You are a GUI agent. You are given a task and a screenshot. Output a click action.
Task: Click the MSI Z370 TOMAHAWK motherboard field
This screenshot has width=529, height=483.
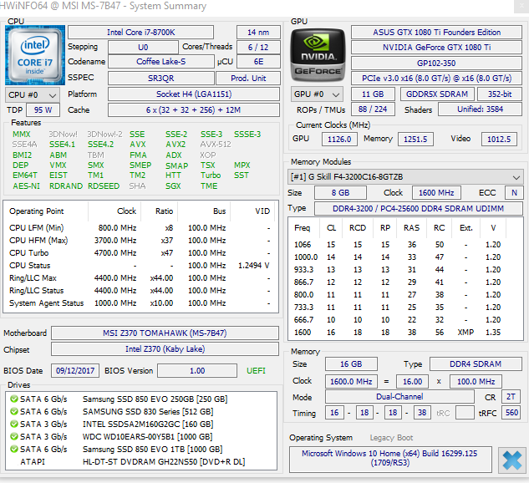[x=165, y=333]
